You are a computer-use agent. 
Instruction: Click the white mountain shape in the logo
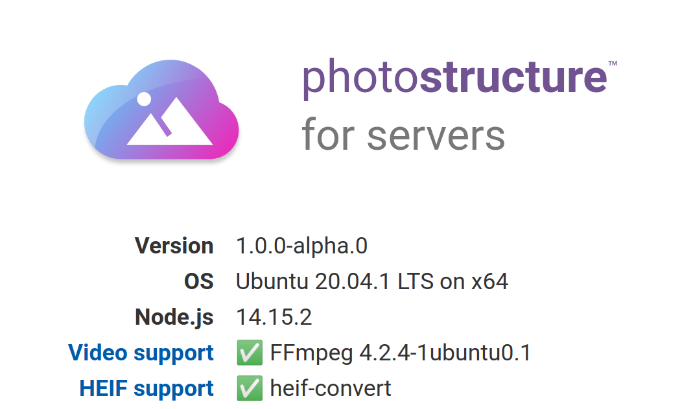(170, 121)
